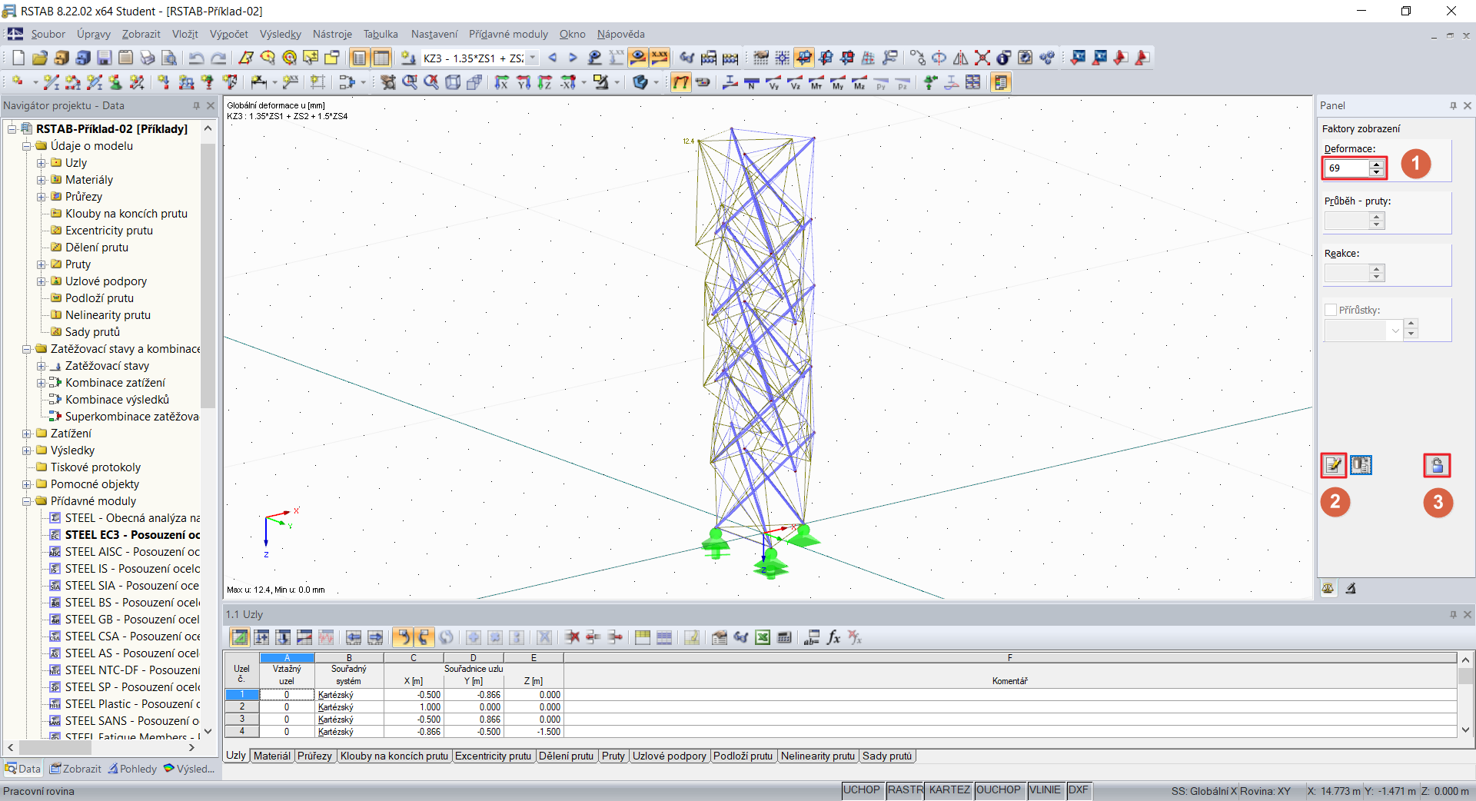The image size is (1476, 801).
Task: Click the view in Z direction icon
Action: pyautogui.click(x=545, y=82)
